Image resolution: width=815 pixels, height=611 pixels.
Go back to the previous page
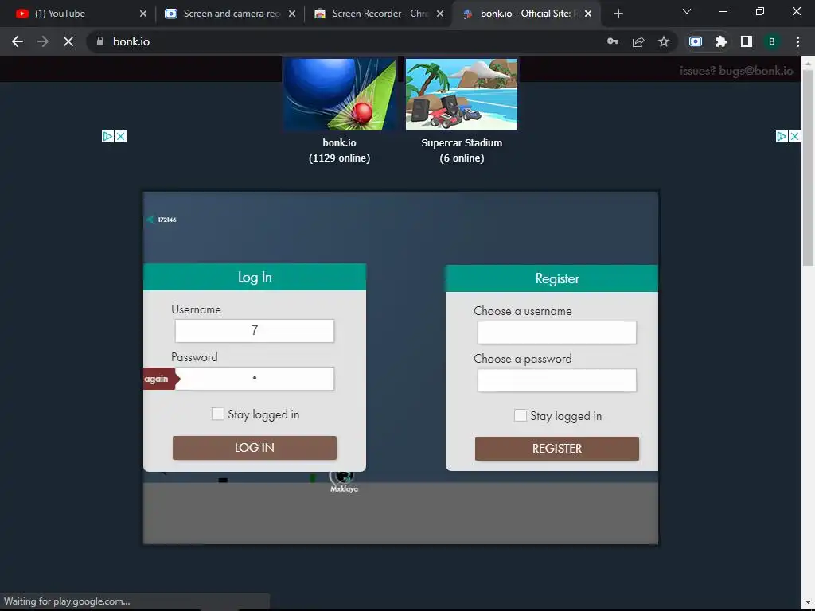pyautogui.click(x=18, y=41)
